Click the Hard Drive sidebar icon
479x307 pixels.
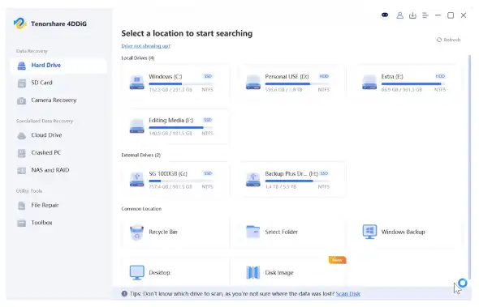coord(21,66)
